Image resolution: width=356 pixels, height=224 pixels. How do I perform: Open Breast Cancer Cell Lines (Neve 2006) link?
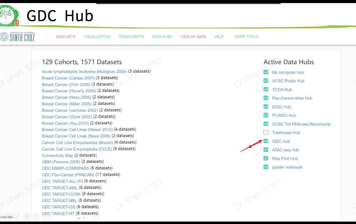[x=76, y=136]
